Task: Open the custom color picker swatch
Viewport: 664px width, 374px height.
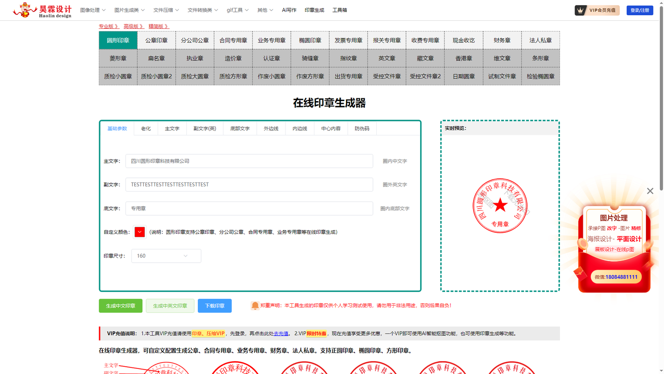Action: [x=140, y=232]
